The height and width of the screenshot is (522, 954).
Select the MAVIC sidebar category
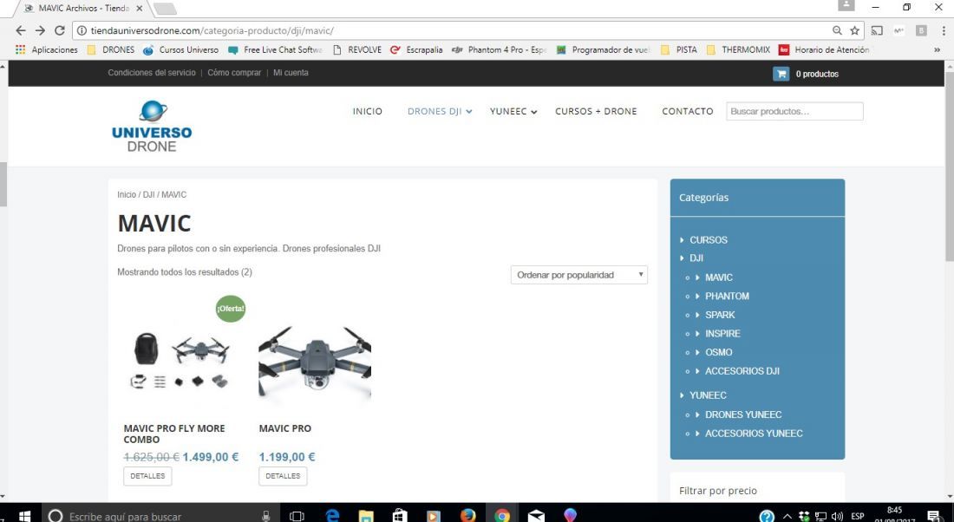pyautogui.click(x=719, y=277)
